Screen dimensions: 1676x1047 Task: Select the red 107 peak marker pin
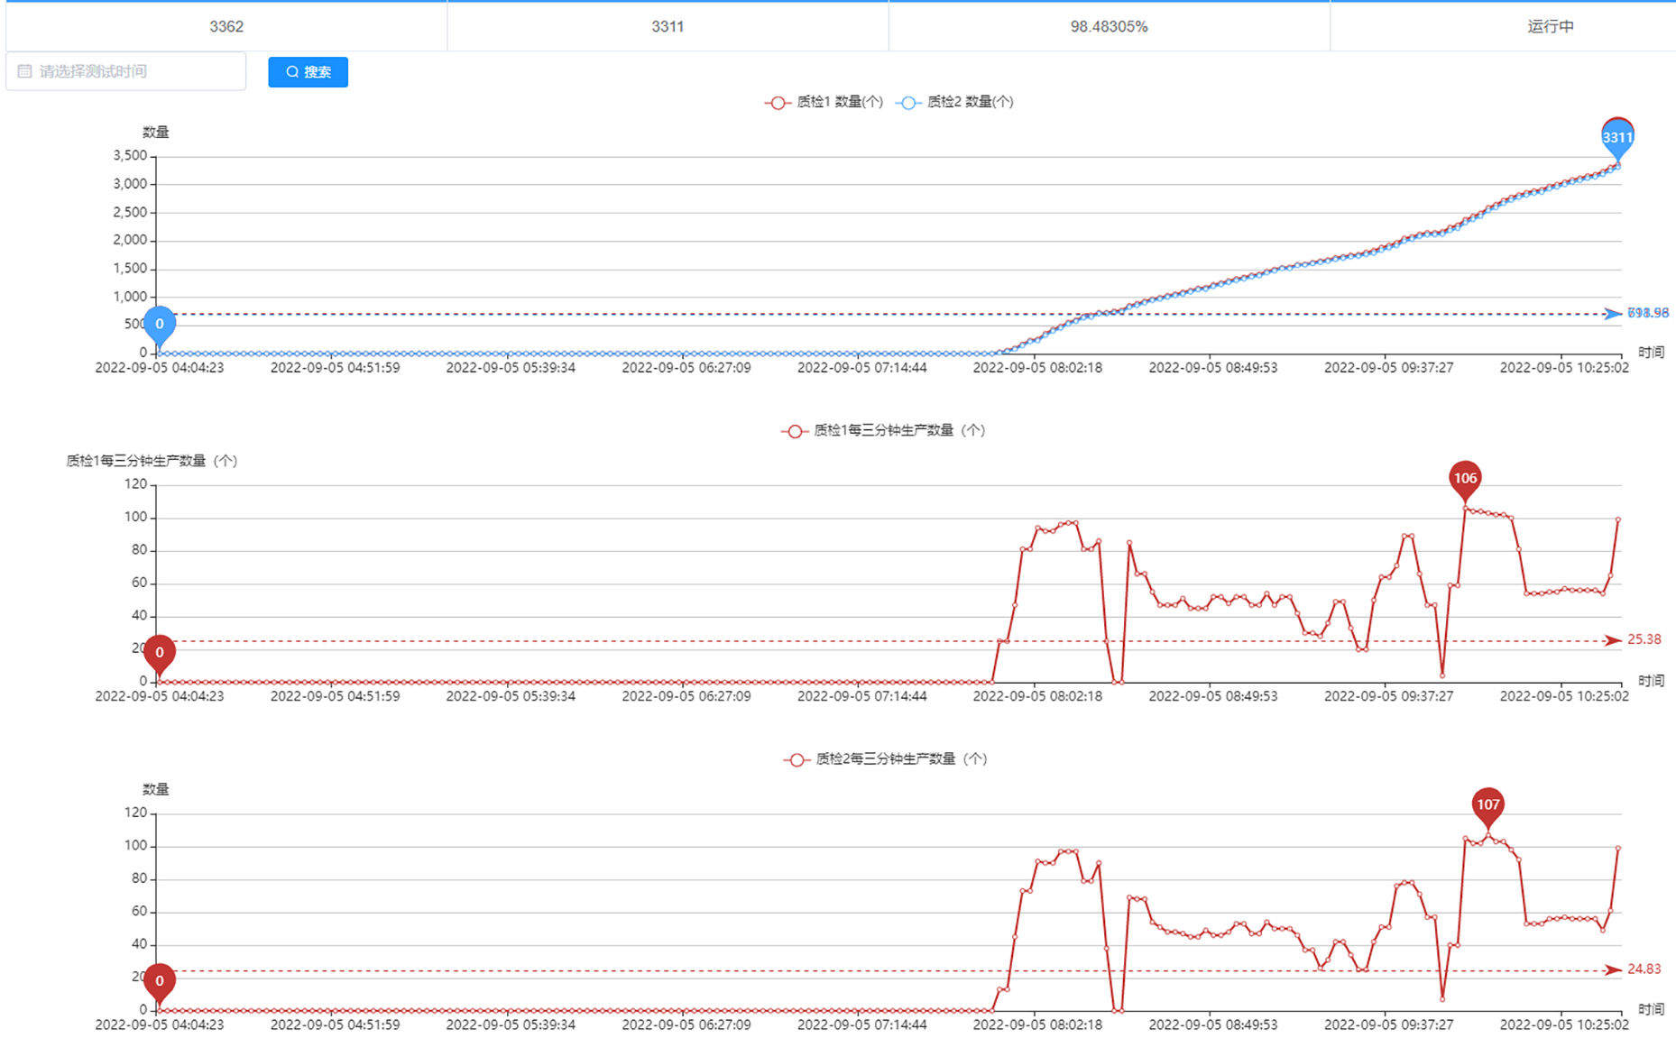[1487, 804]
